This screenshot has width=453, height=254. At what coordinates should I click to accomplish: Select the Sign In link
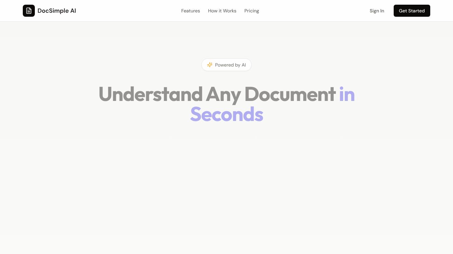pyautogui.click(x=377, y=11)
